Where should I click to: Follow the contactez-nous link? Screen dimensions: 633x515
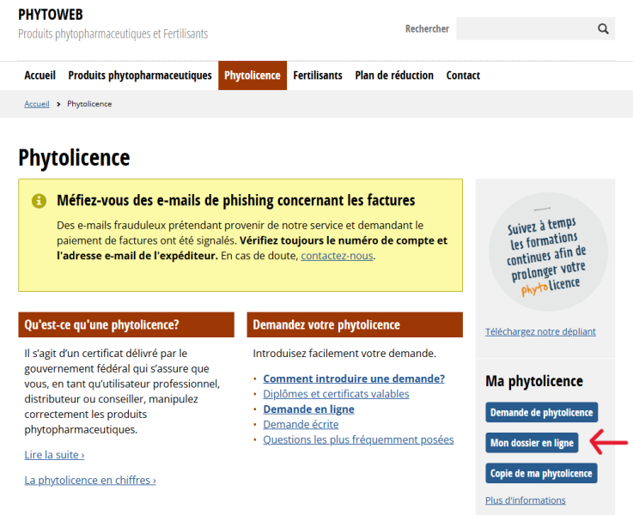pyautogui.click(x=337, y=256)
